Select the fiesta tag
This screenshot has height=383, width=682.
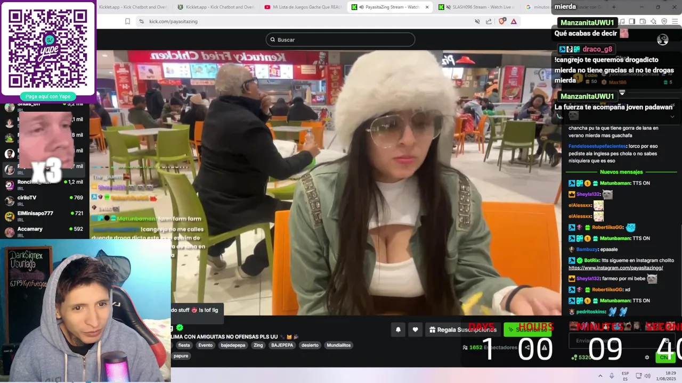point(184,345)
